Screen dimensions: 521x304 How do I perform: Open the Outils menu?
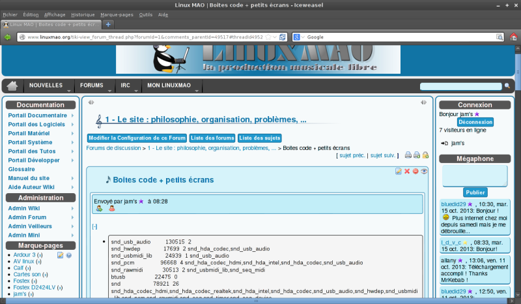pyautogui.click(x=145, y=14)
